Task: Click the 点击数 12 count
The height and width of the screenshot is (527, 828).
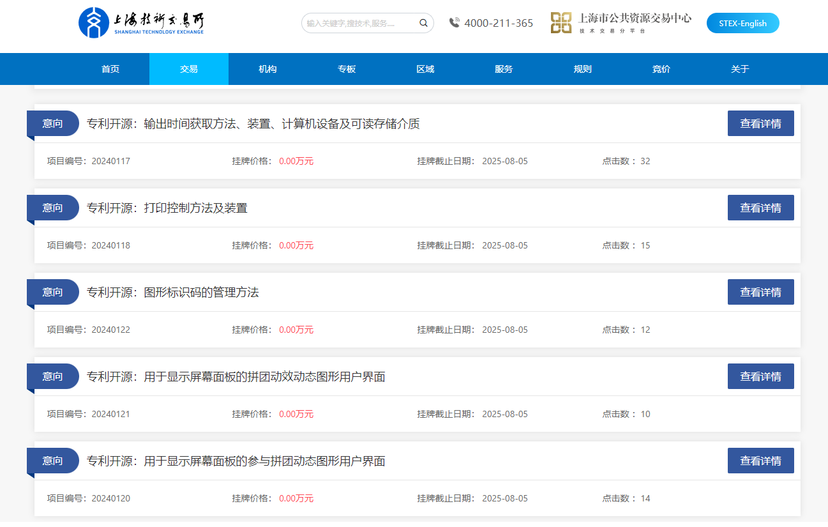Action: tap(645, 330)
